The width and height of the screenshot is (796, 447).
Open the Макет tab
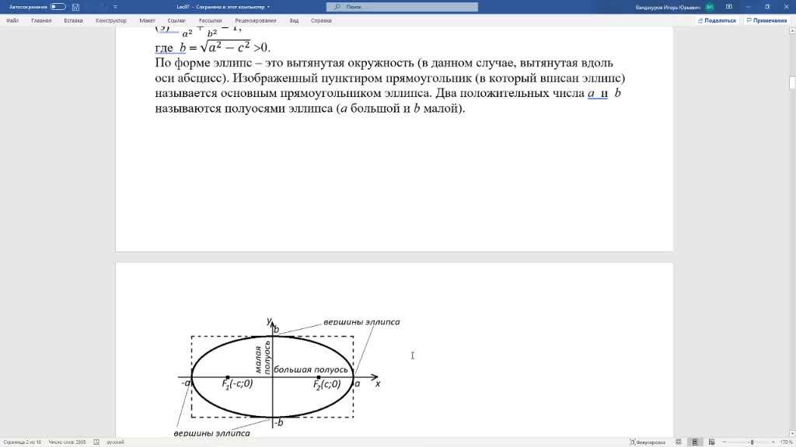tap(147, 21)
